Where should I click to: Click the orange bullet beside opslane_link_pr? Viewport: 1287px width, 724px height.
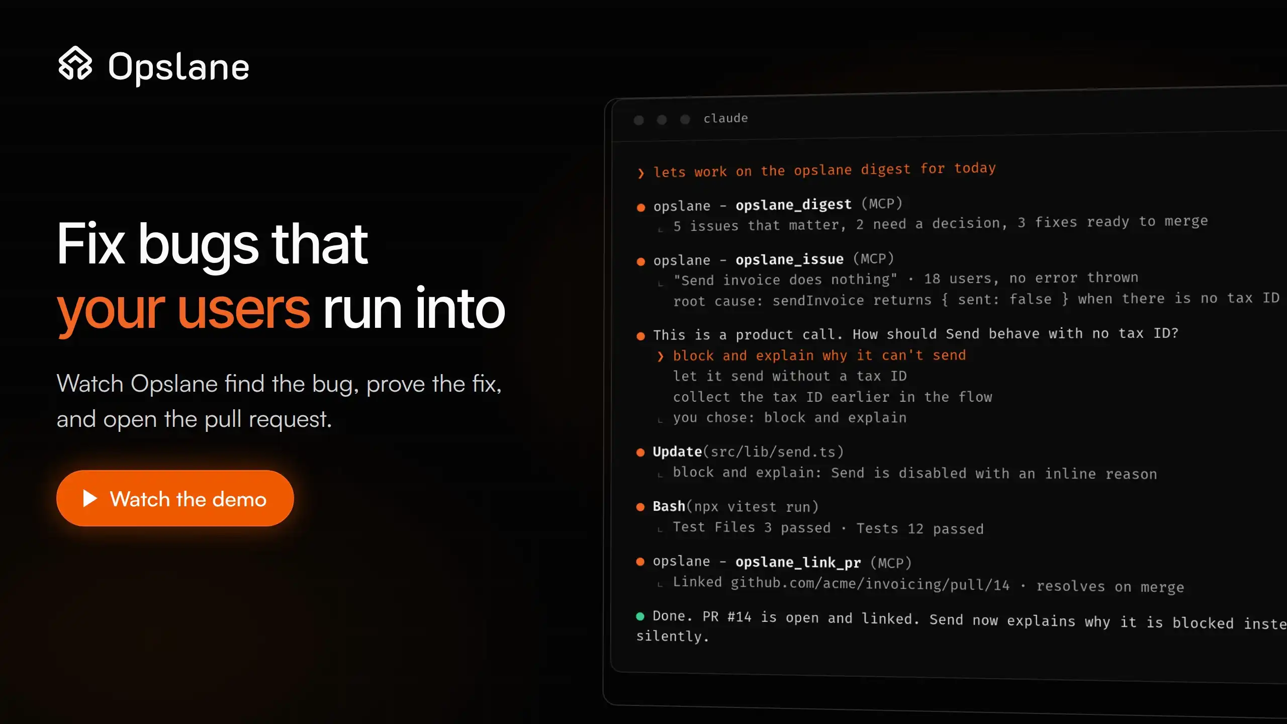click(640, 562)
